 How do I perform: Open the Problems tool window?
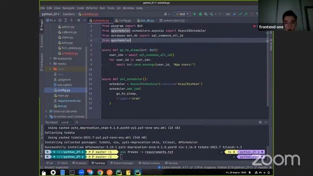[79, 163]
